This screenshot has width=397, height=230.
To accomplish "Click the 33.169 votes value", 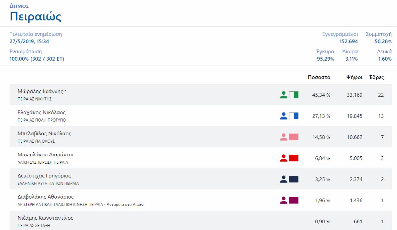I will click(355, 95).
